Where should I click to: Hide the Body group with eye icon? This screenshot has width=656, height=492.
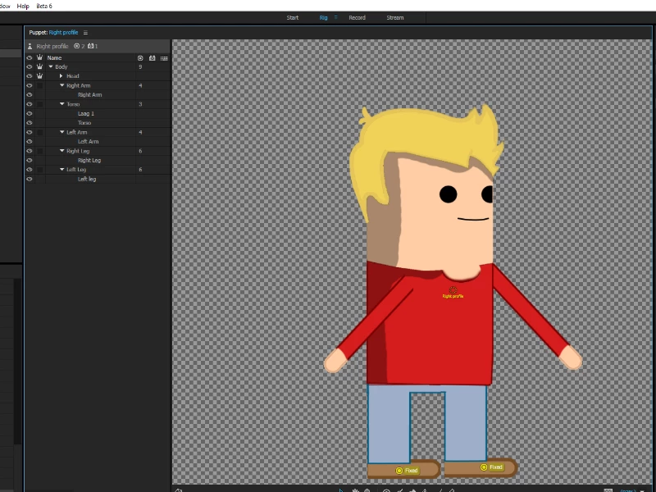(x=30, y=67)
